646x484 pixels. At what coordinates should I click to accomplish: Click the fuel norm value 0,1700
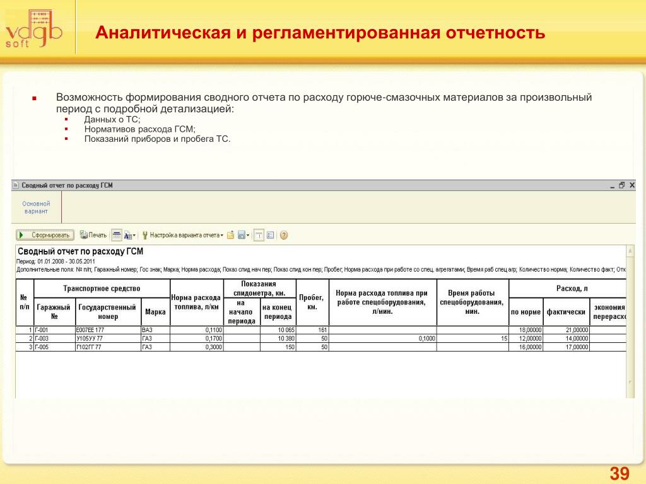pos(197,338)
